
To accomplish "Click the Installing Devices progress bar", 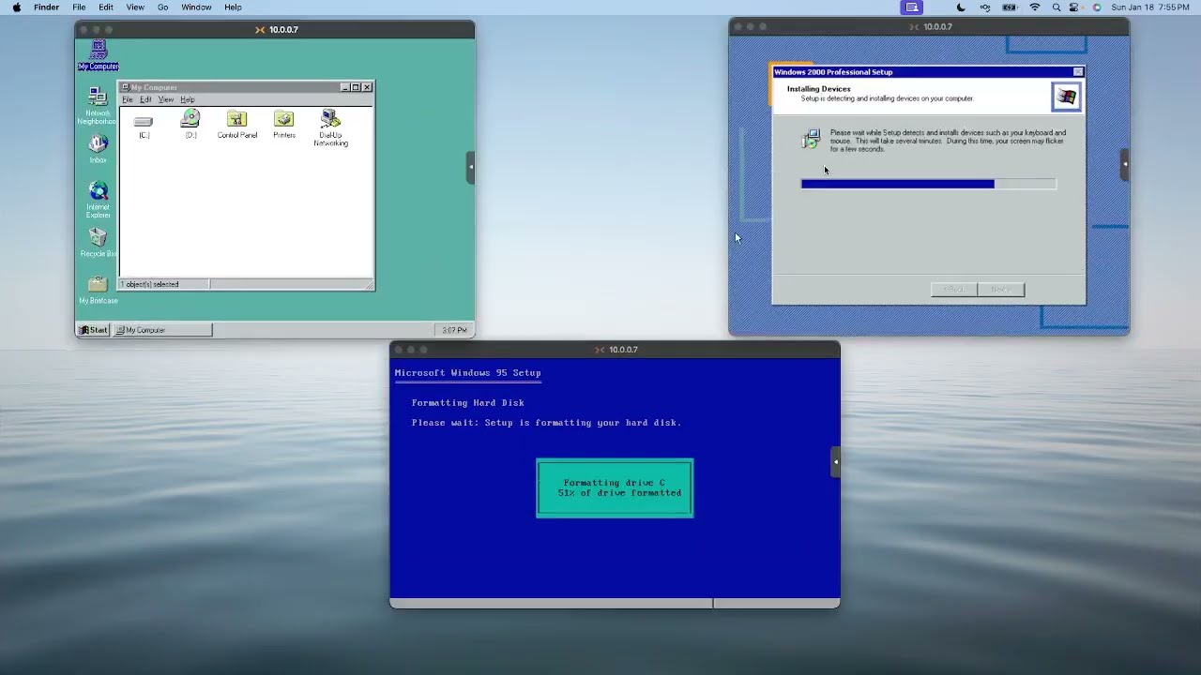I will click(x=928, y=184).
